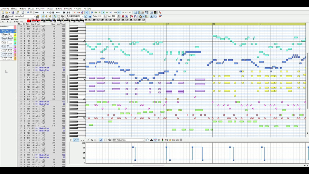Open the イベント(N) menu
Image resolution: width=309 pixels, height=174 pixels.
point(40,9)
